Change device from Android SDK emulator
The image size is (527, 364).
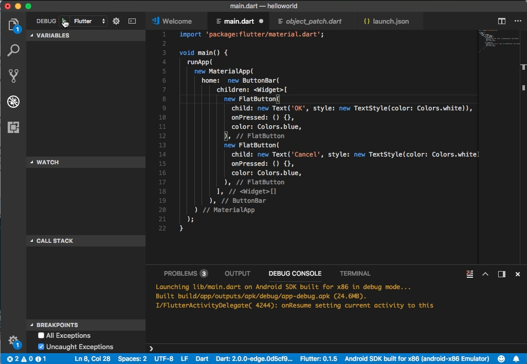[x=417, y=359]
